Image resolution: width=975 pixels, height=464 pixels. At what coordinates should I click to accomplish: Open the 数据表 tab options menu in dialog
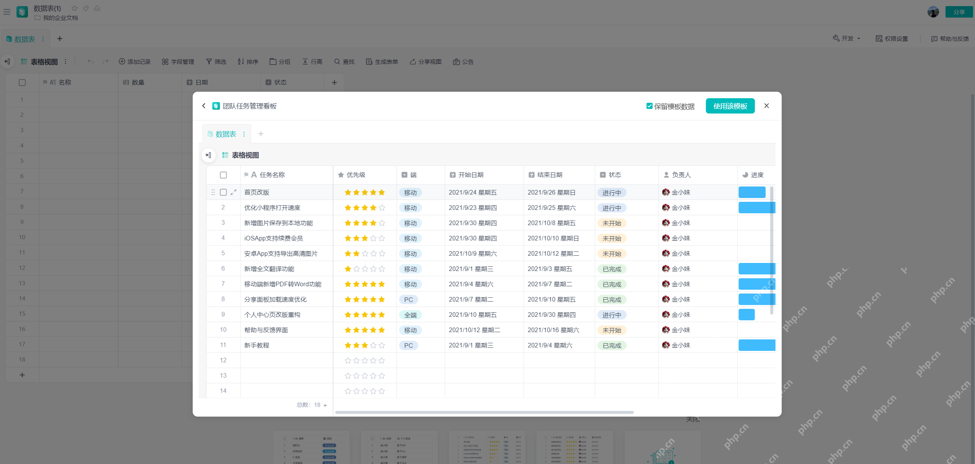244,134
